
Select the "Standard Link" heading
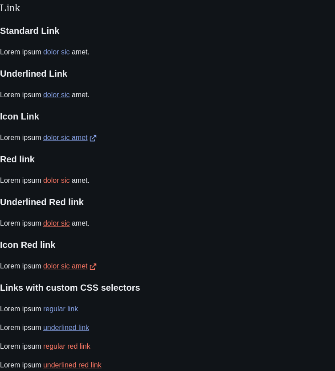[x=29, y=31]
